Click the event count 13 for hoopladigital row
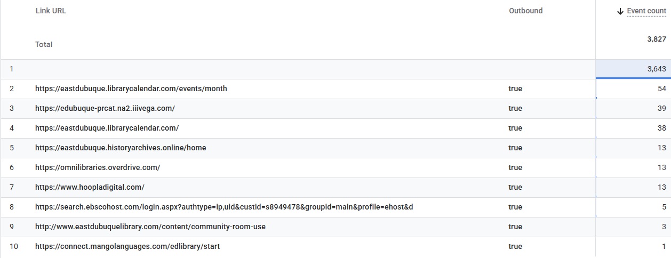Screen dimensions: 671x258 [x=662, y=187]
